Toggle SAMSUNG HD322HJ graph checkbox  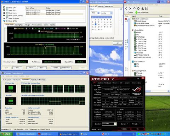point(39,31)
